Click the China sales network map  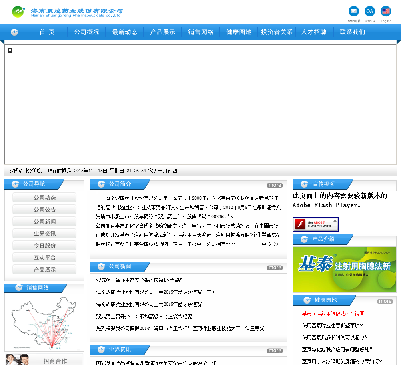[44, 323]
